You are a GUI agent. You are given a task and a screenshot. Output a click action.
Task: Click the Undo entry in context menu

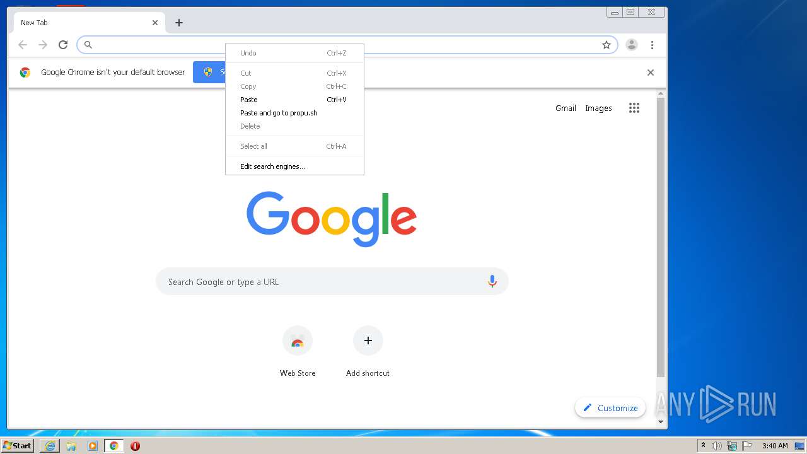294,53
